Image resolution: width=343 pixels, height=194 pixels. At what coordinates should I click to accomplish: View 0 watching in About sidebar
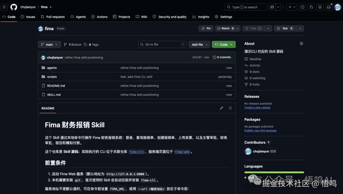point(255,78)
